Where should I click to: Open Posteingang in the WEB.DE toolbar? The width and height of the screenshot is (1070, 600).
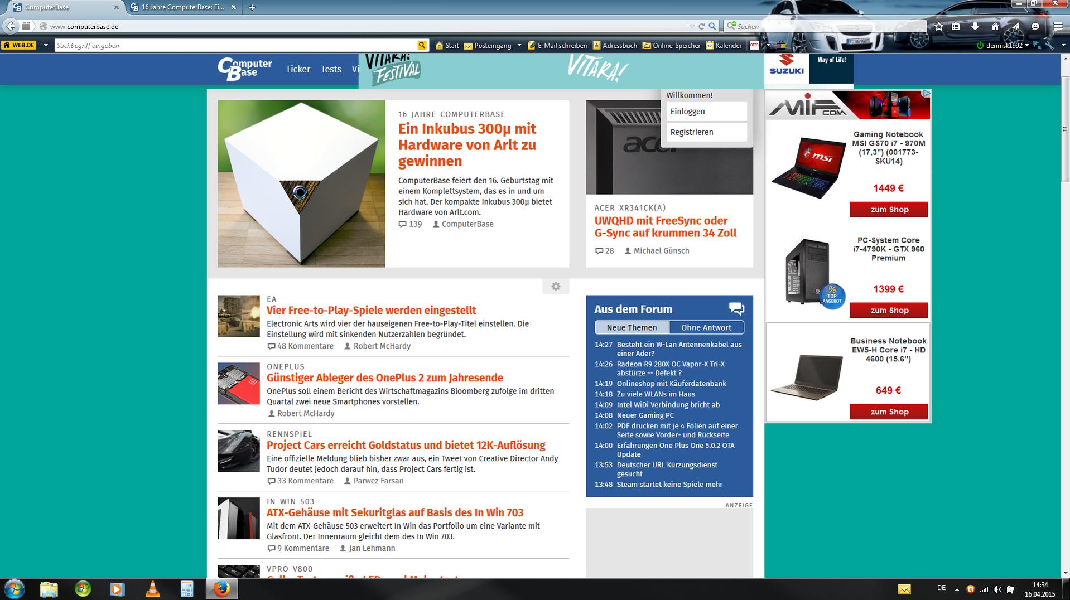pyautogui.click(x=488, y=45)
